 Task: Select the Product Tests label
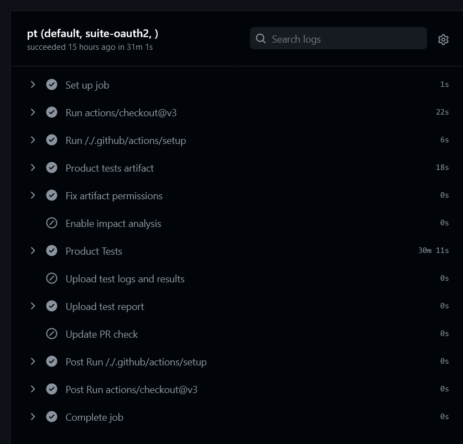coord(94,251)
